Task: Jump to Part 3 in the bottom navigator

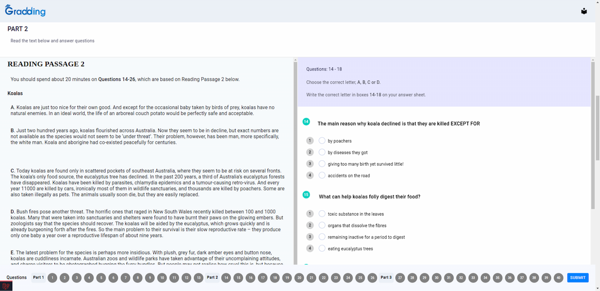Action: pyautogui.click(x=386, y=278)
